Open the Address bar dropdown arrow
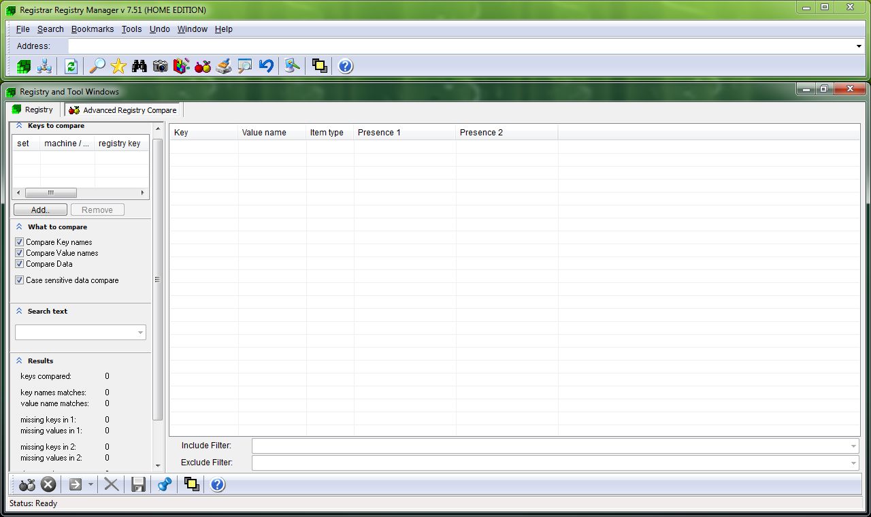 click(x=859, y=46)
